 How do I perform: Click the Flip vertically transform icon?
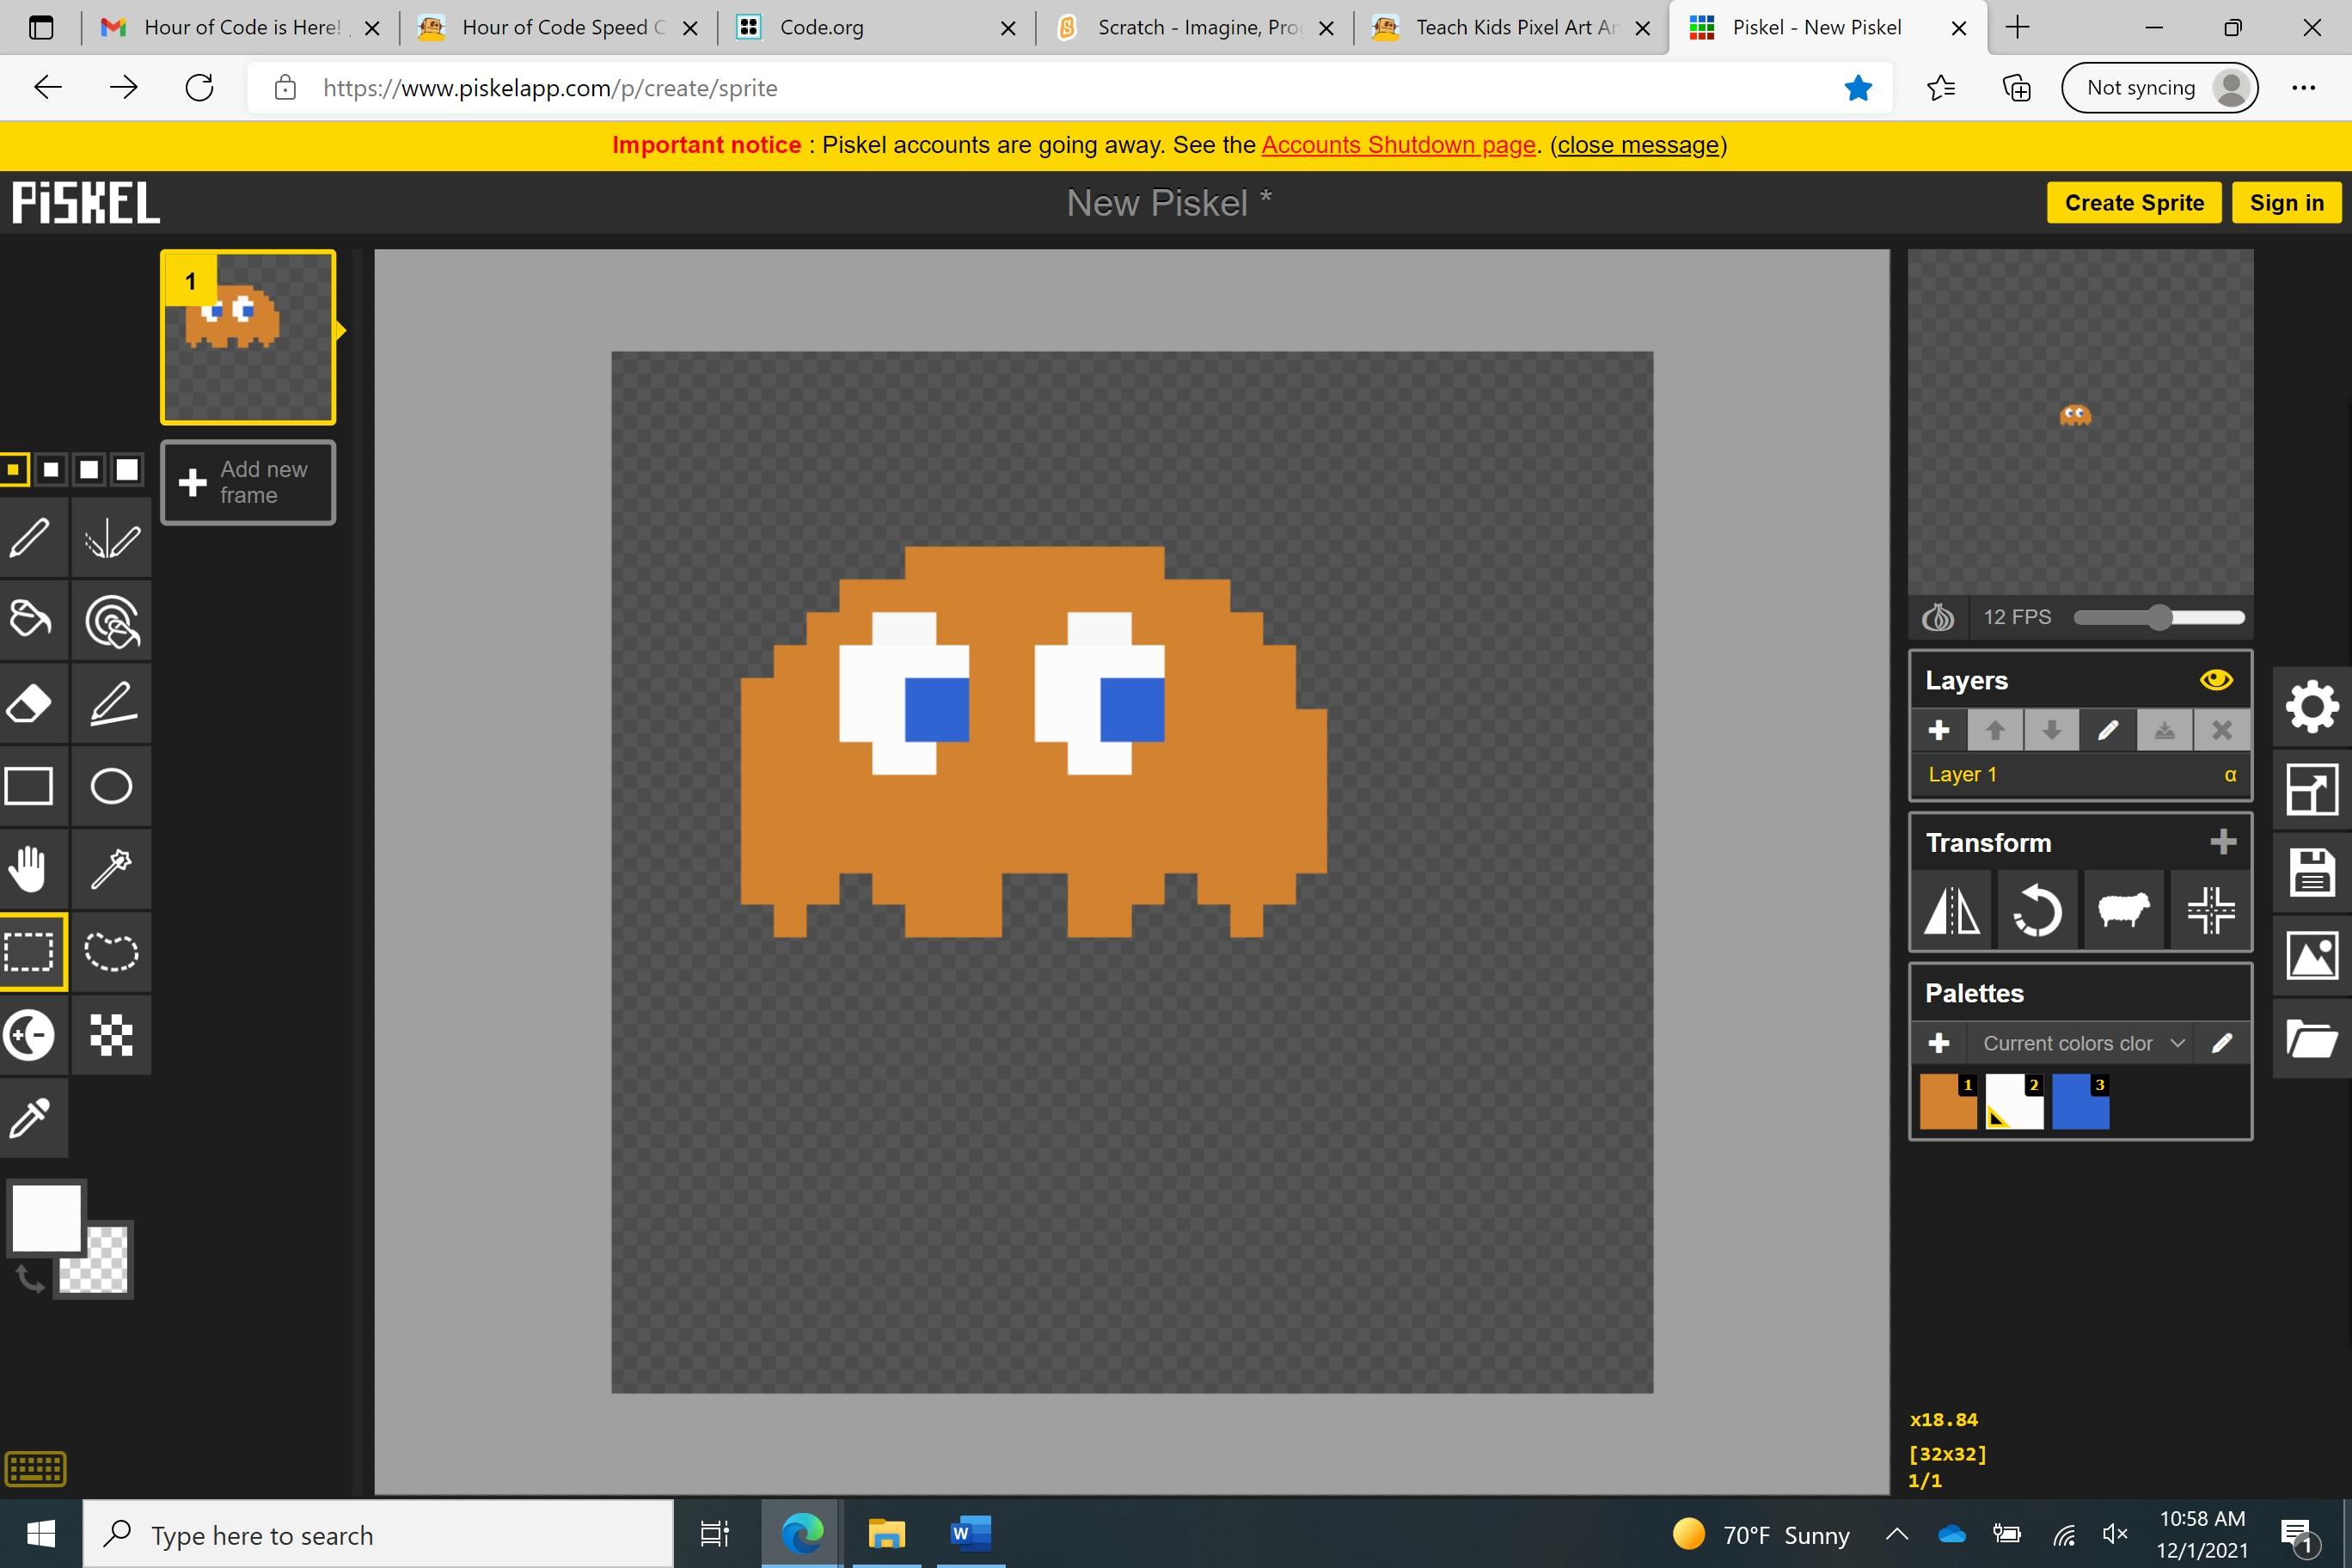click(1952, 910)
